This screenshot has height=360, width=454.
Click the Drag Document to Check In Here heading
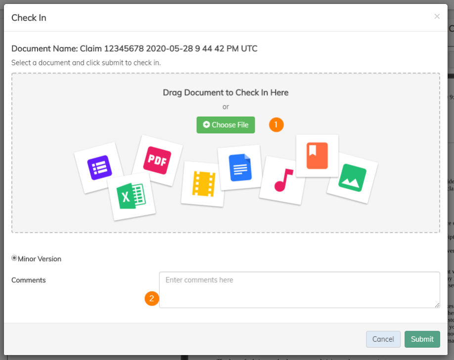(226, 92)
